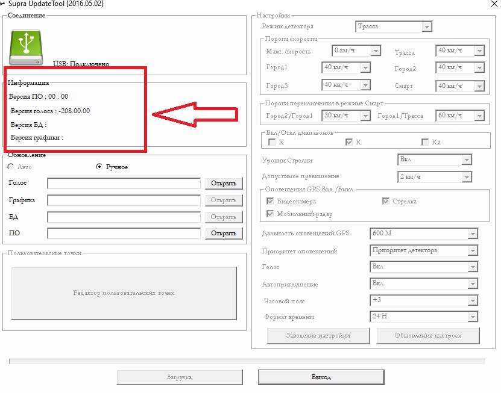The height and width of the screenshot is (393, 501).
Task: Select the Ручное update radio button
Action: pos(99,167)
